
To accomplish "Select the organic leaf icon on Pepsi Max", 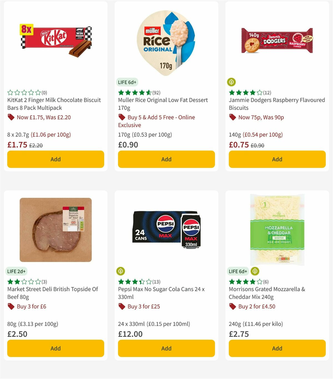I will 121,271.
